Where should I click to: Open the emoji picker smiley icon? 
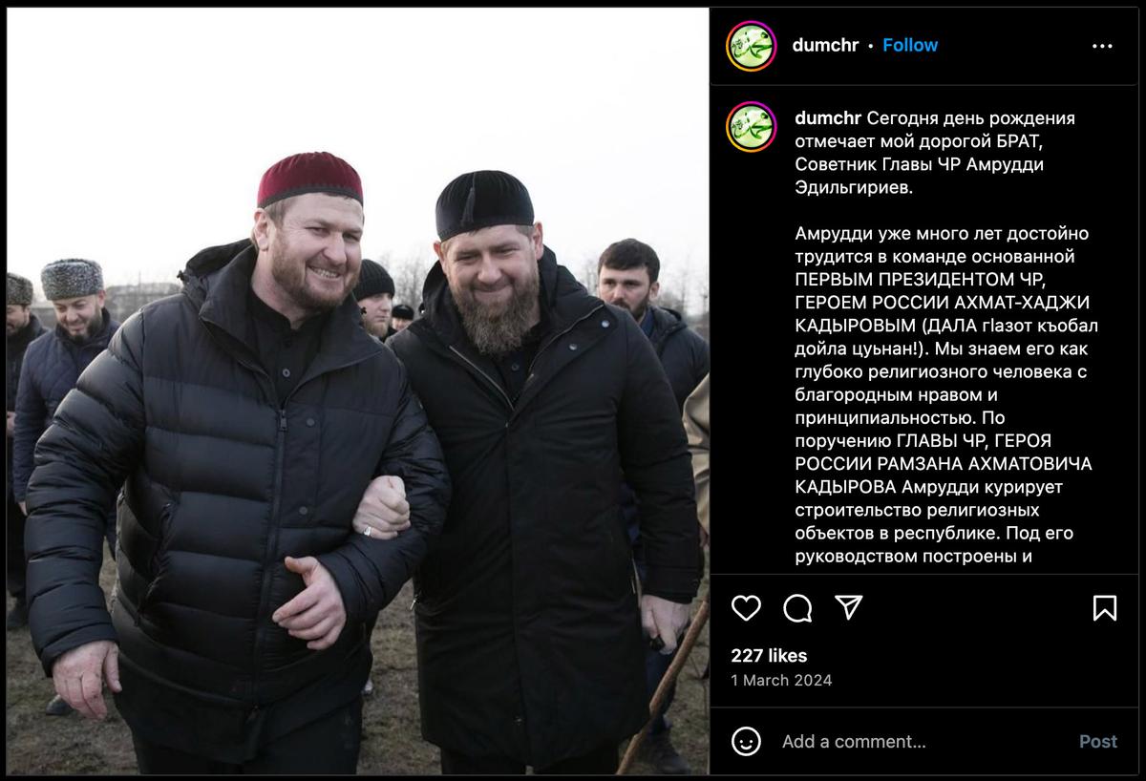(746, 741)
